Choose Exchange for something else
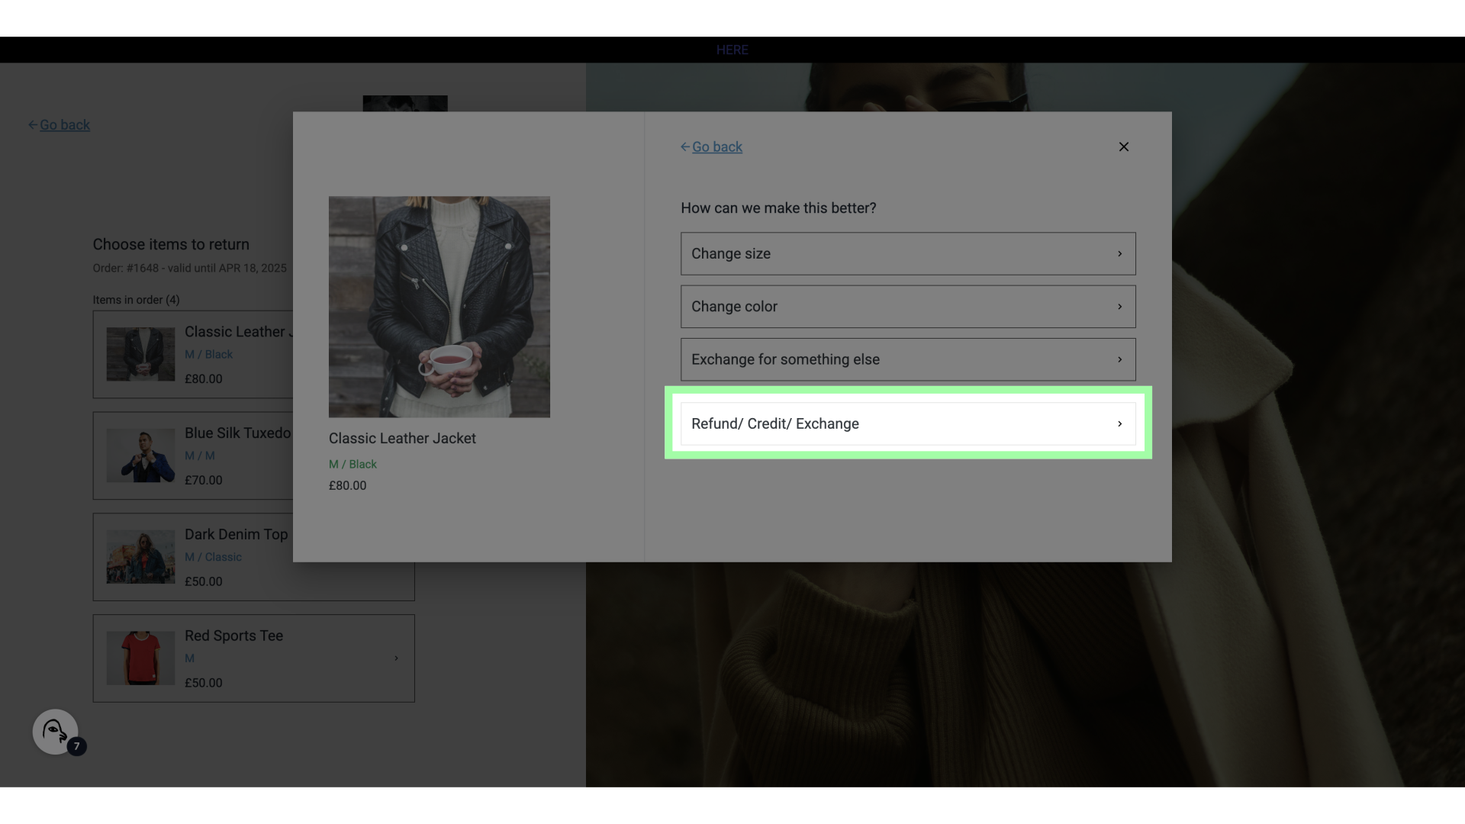The image size is (1465, 824). [x=908, y=359]
